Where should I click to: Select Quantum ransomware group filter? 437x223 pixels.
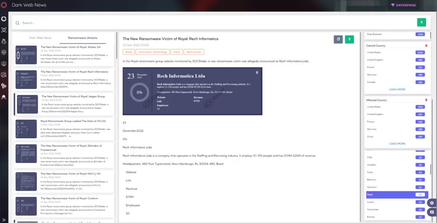point(398,187)
